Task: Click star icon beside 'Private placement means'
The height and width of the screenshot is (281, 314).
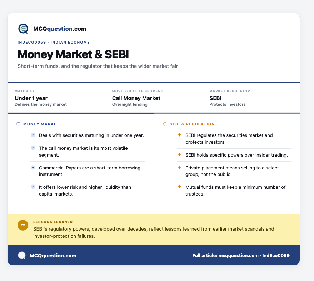Action: (179, 167)
